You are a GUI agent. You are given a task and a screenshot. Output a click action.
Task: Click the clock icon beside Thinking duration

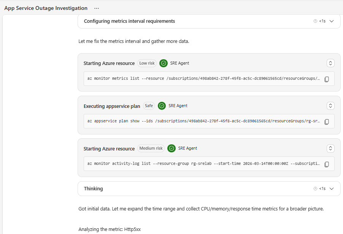315,188
